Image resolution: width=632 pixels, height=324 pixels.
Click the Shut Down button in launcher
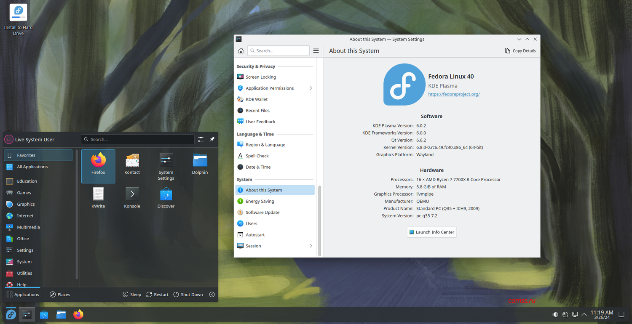click(188, 295)
